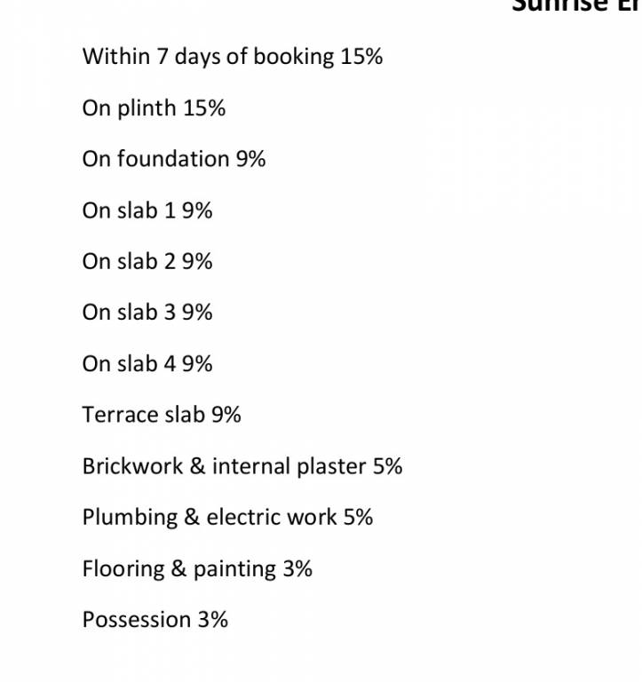Image resolution: width=642 pixels, height=682 pixels.
Task: Click the 15% value after "booking"
Action: pos(361,57)
